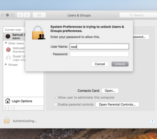Click the back navigation arrow
Screen dimensions: 157x139
tap(20, 15)
